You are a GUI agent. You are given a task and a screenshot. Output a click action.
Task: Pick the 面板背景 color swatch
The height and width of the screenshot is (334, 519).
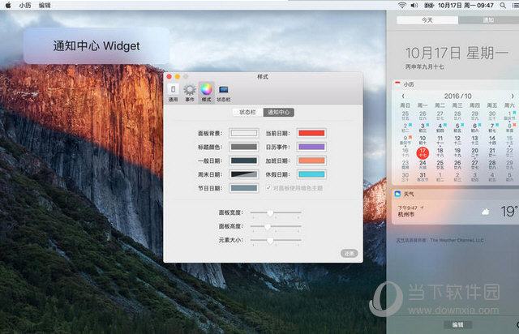244,133
